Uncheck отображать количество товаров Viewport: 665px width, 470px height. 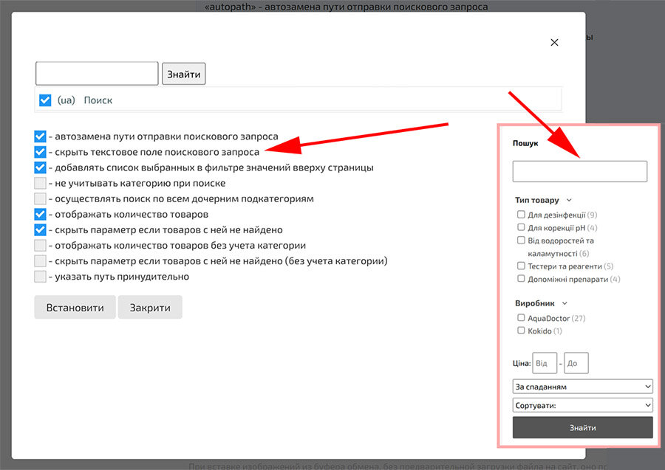pyautogui.click(x=40, y=215)
